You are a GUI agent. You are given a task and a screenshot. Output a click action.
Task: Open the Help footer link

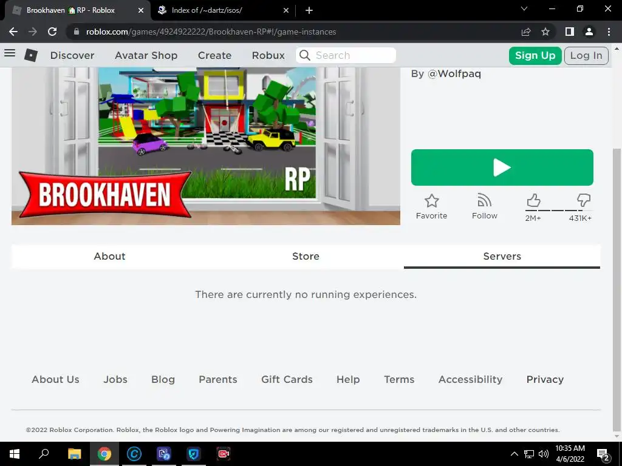[348, 379]
